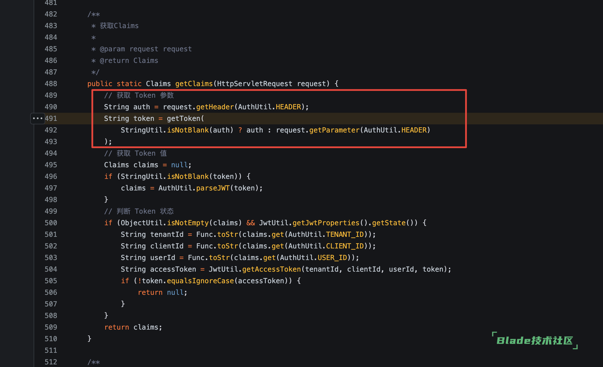Click the getHeader call on line 490
603x367 pixels.
[x=215, y=107]
